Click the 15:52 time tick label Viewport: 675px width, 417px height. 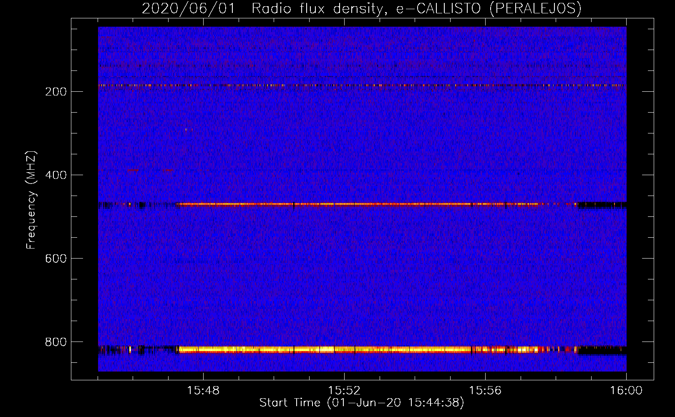coord(344,391)
